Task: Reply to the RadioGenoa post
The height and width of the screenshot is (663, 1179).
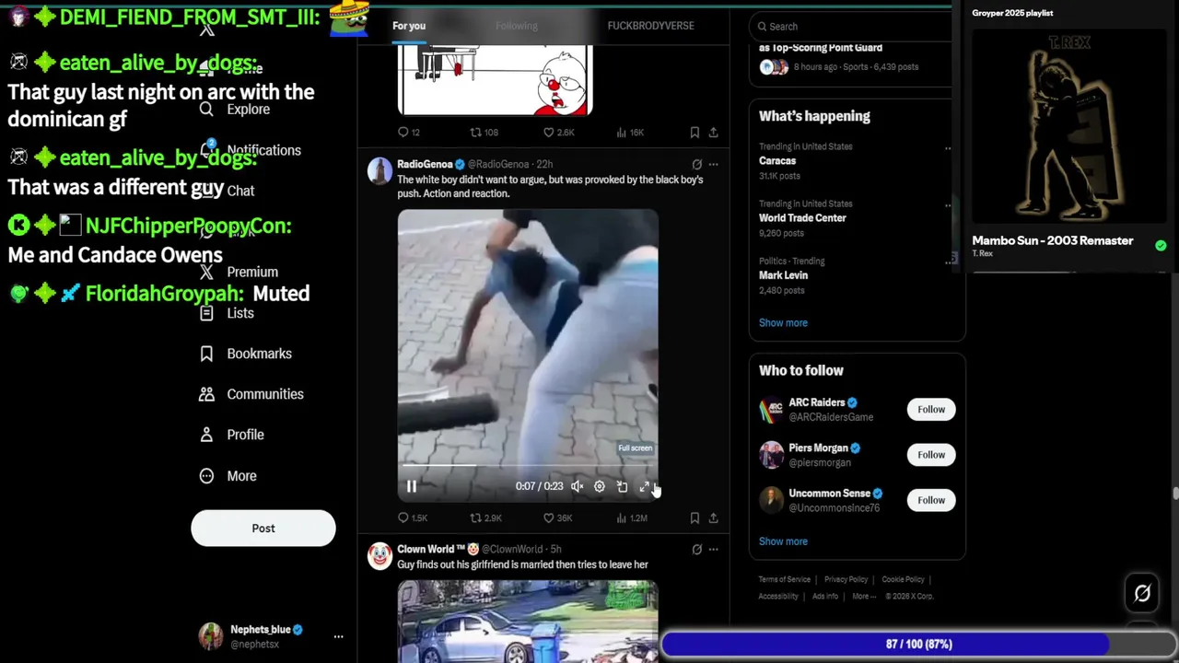Action: pos(412,518)
